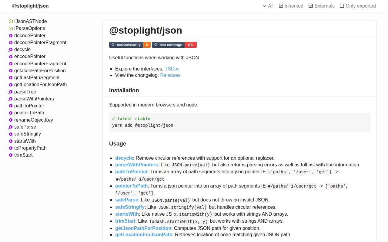Open getJsonPathForPosition link in Usage list

pyautogui.click(x=143, y=228)
